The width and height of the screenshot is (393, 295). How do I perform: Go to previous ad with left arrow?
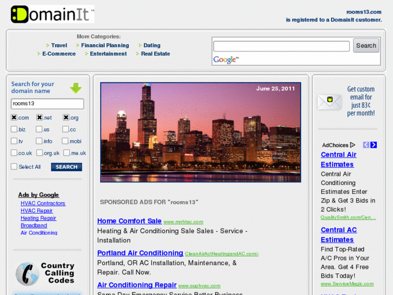[x=366, y=145]
